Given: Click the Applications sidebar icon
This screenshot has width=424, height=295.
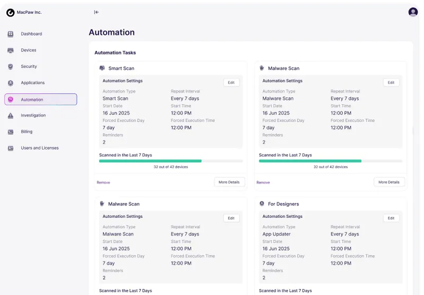Looking at the screenshot, I should 11,83.
